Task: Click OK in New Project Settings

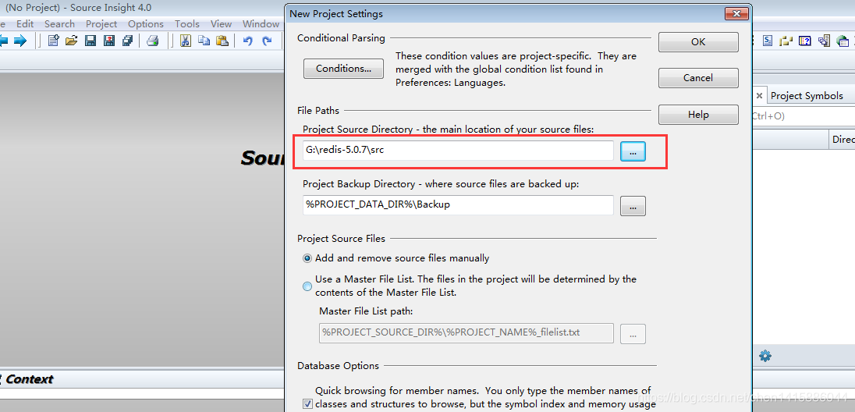Action: 698,42
